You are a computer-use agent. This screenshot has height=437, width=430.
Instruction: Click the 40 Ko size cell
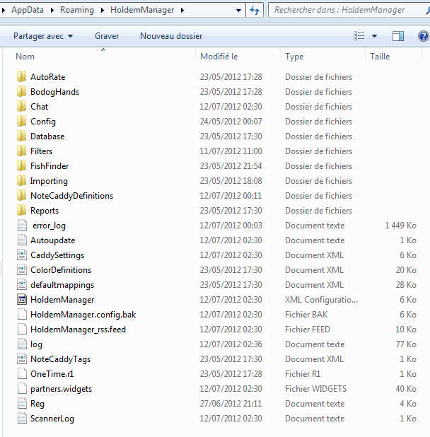coord(406,388)
